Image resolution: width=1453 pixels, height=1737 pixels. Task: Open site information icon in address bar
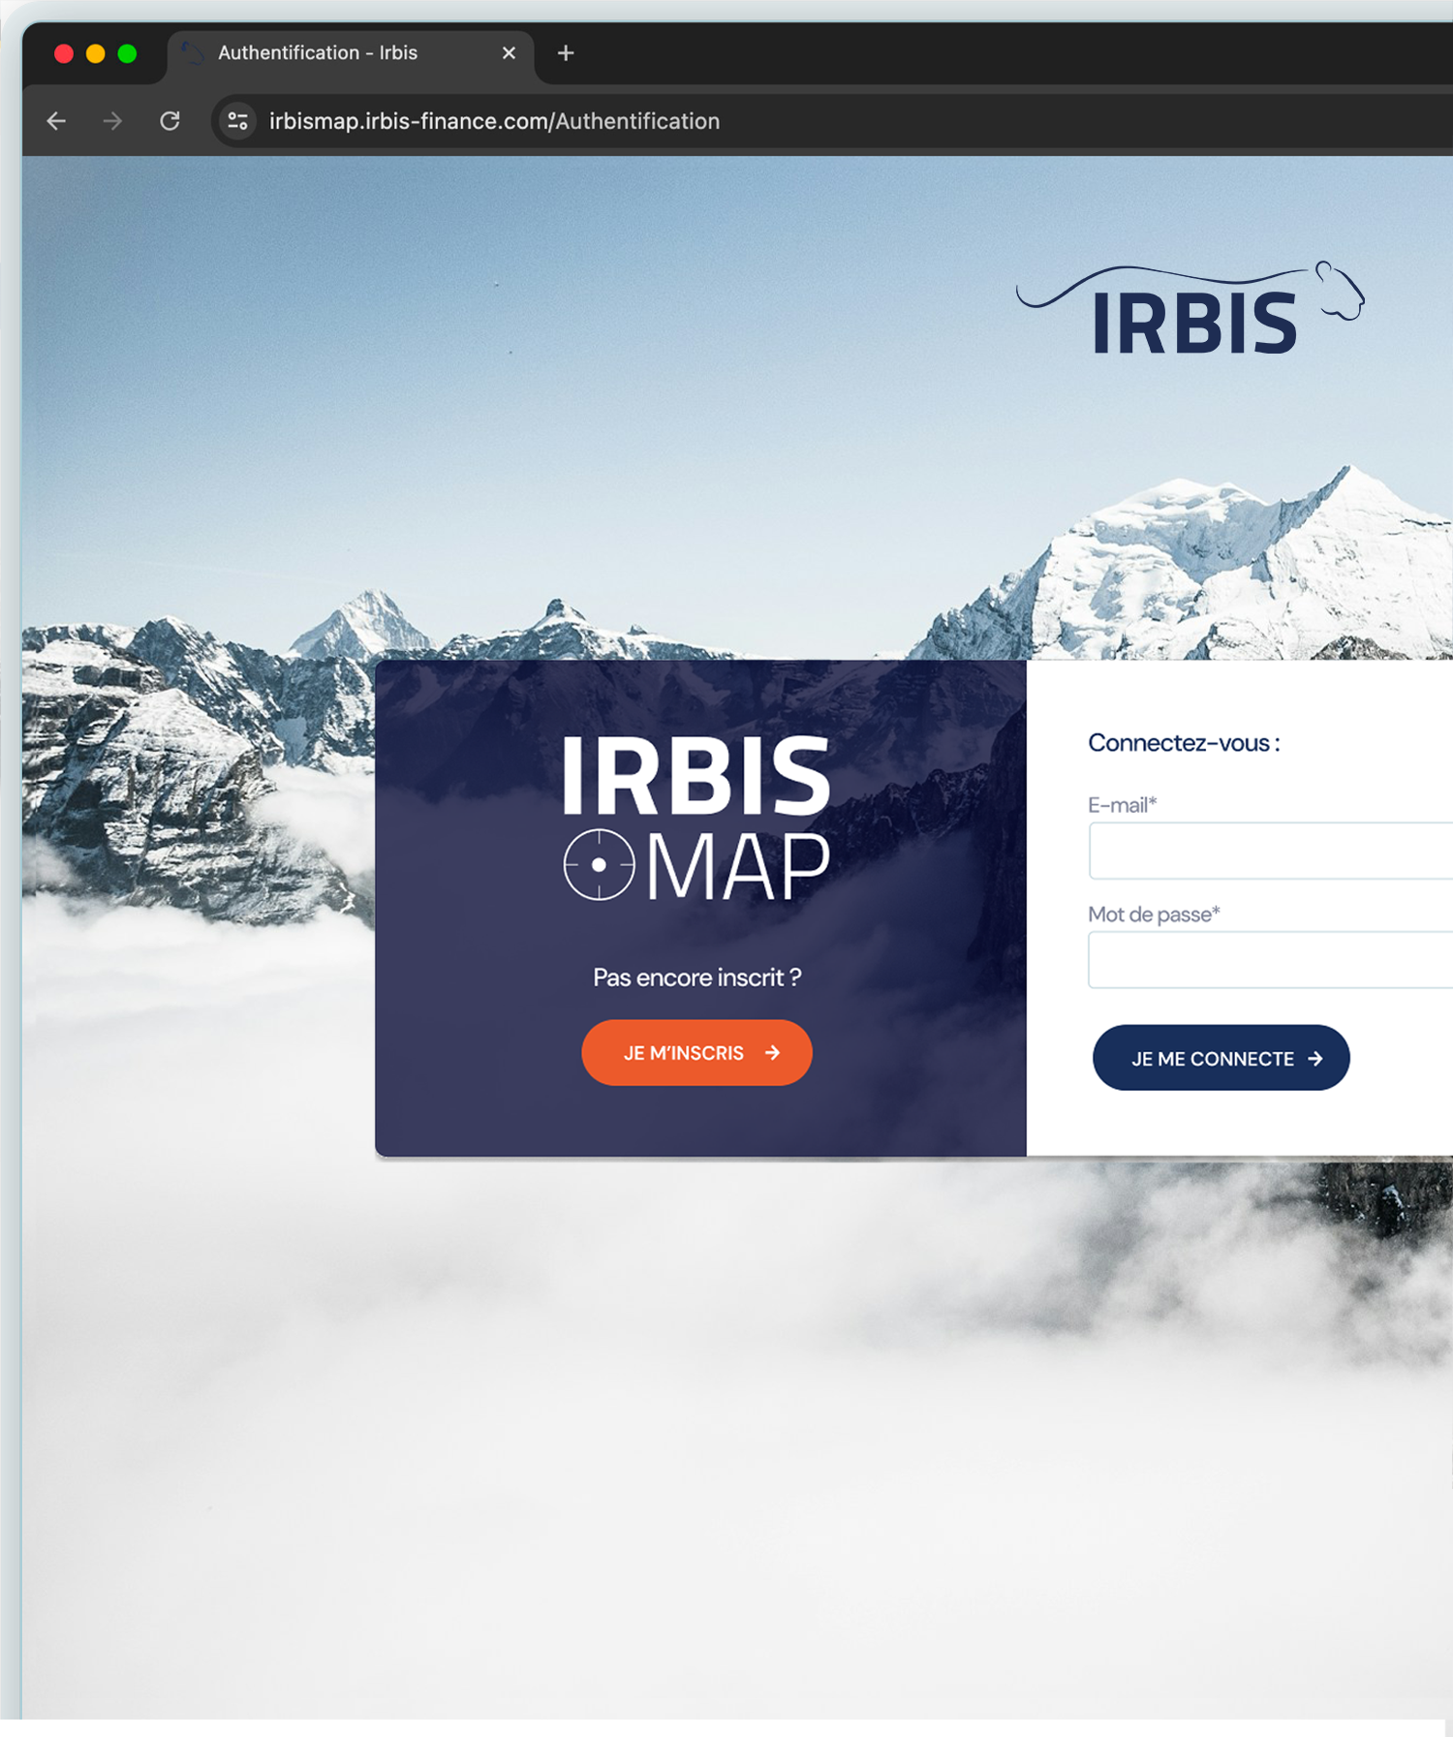(237, 121)
